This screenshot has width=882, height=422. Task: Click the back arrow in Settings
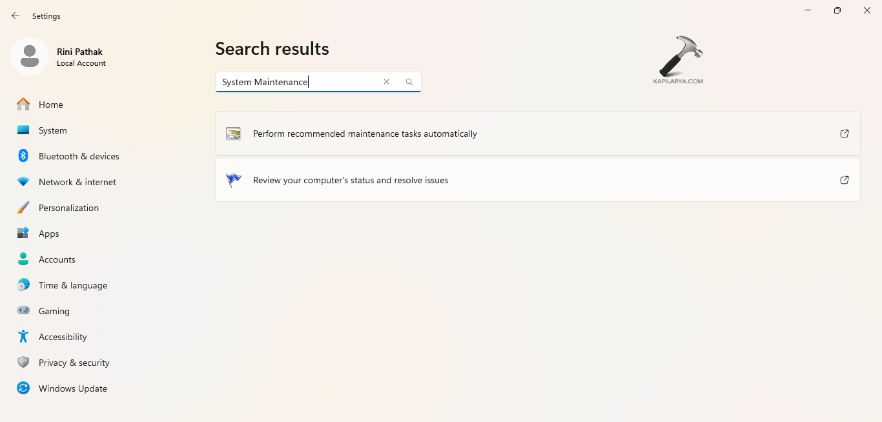pos(15,15)
